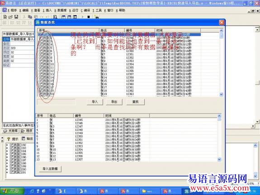The image size is (260, 195).
Task: Open the 编辑 menu
Action: click(x=24, y=10)
